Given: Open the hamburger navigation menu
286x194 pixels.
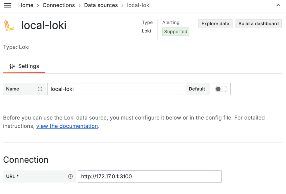Looking at the screenshot, I should coord(8,5).
